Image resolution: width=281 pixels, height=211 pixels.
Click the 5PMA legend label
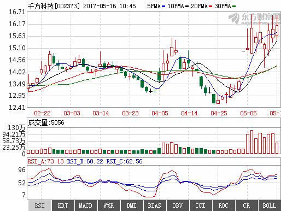154,6
